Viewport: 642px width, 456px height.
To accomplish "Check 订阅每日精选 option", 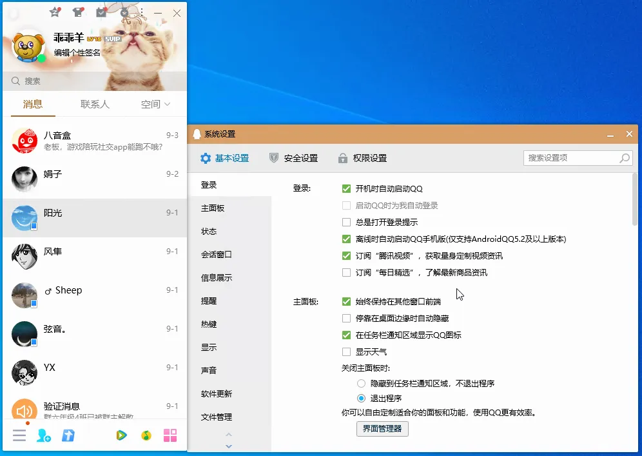I will coord(346,272).
